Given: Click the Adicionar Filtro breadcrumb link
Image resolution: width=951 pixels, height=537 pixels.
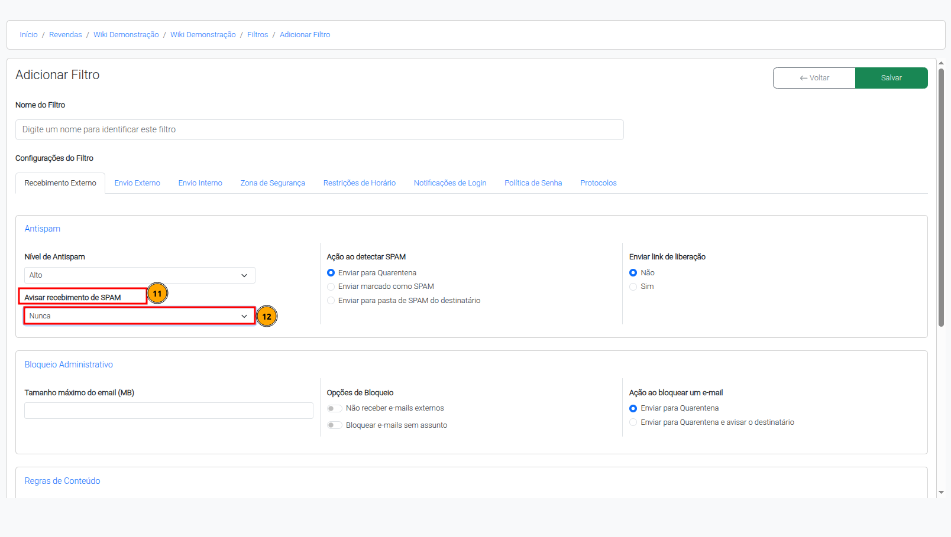Looking at the screenshot, I should [x=305, y=35].
